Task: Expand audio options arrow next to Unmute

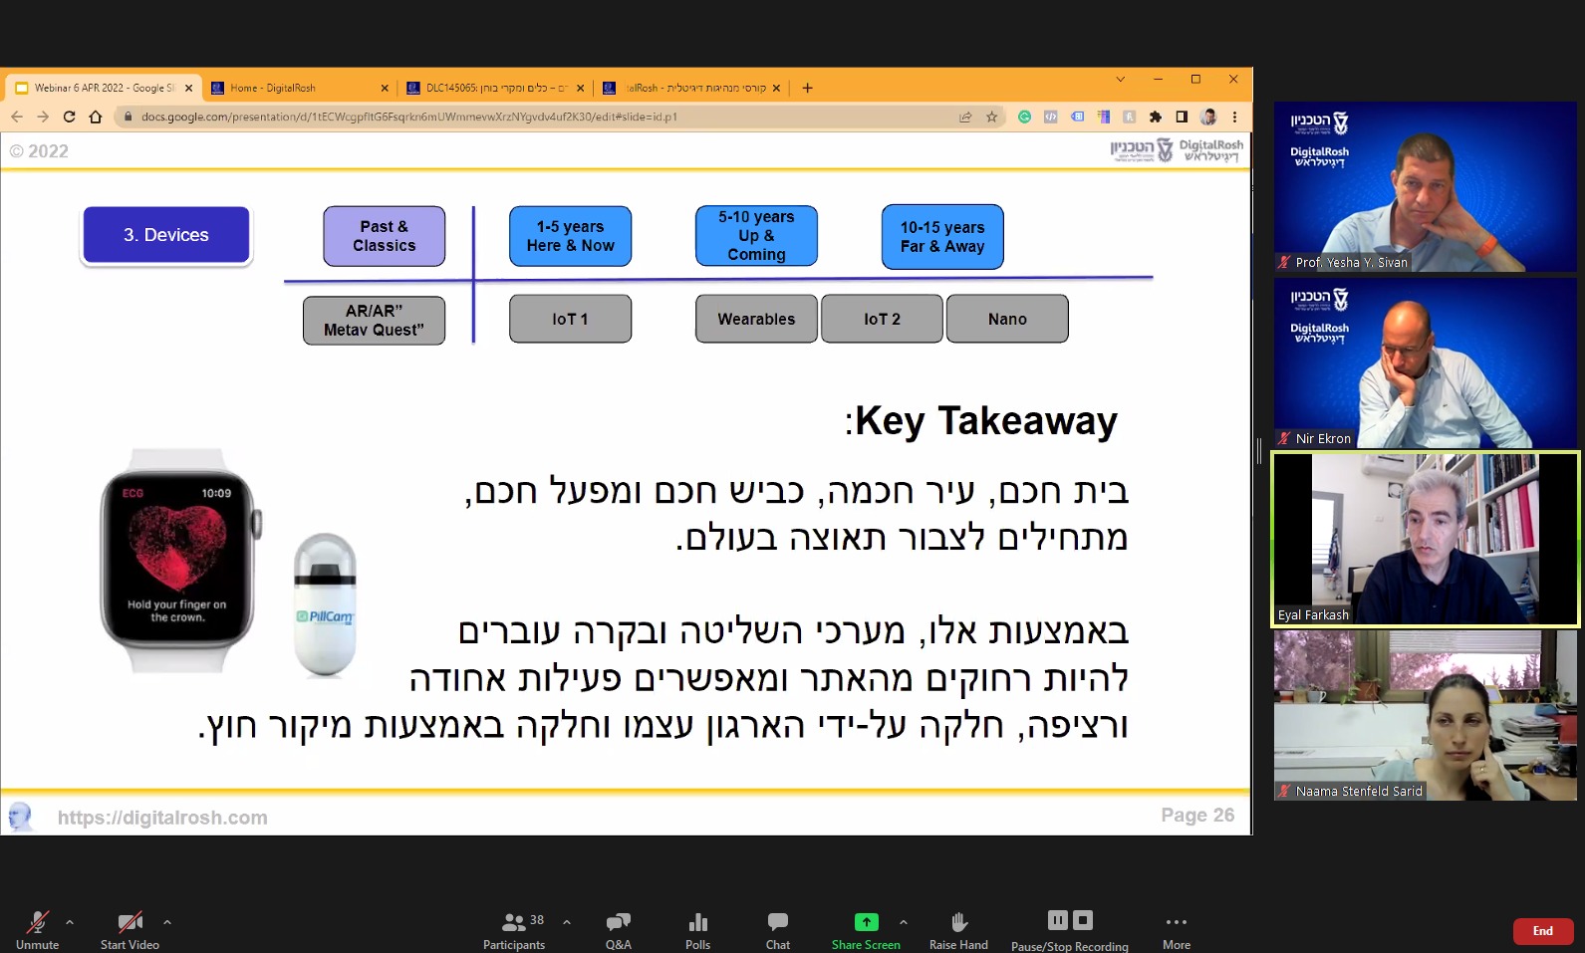Action: [70, 922]
